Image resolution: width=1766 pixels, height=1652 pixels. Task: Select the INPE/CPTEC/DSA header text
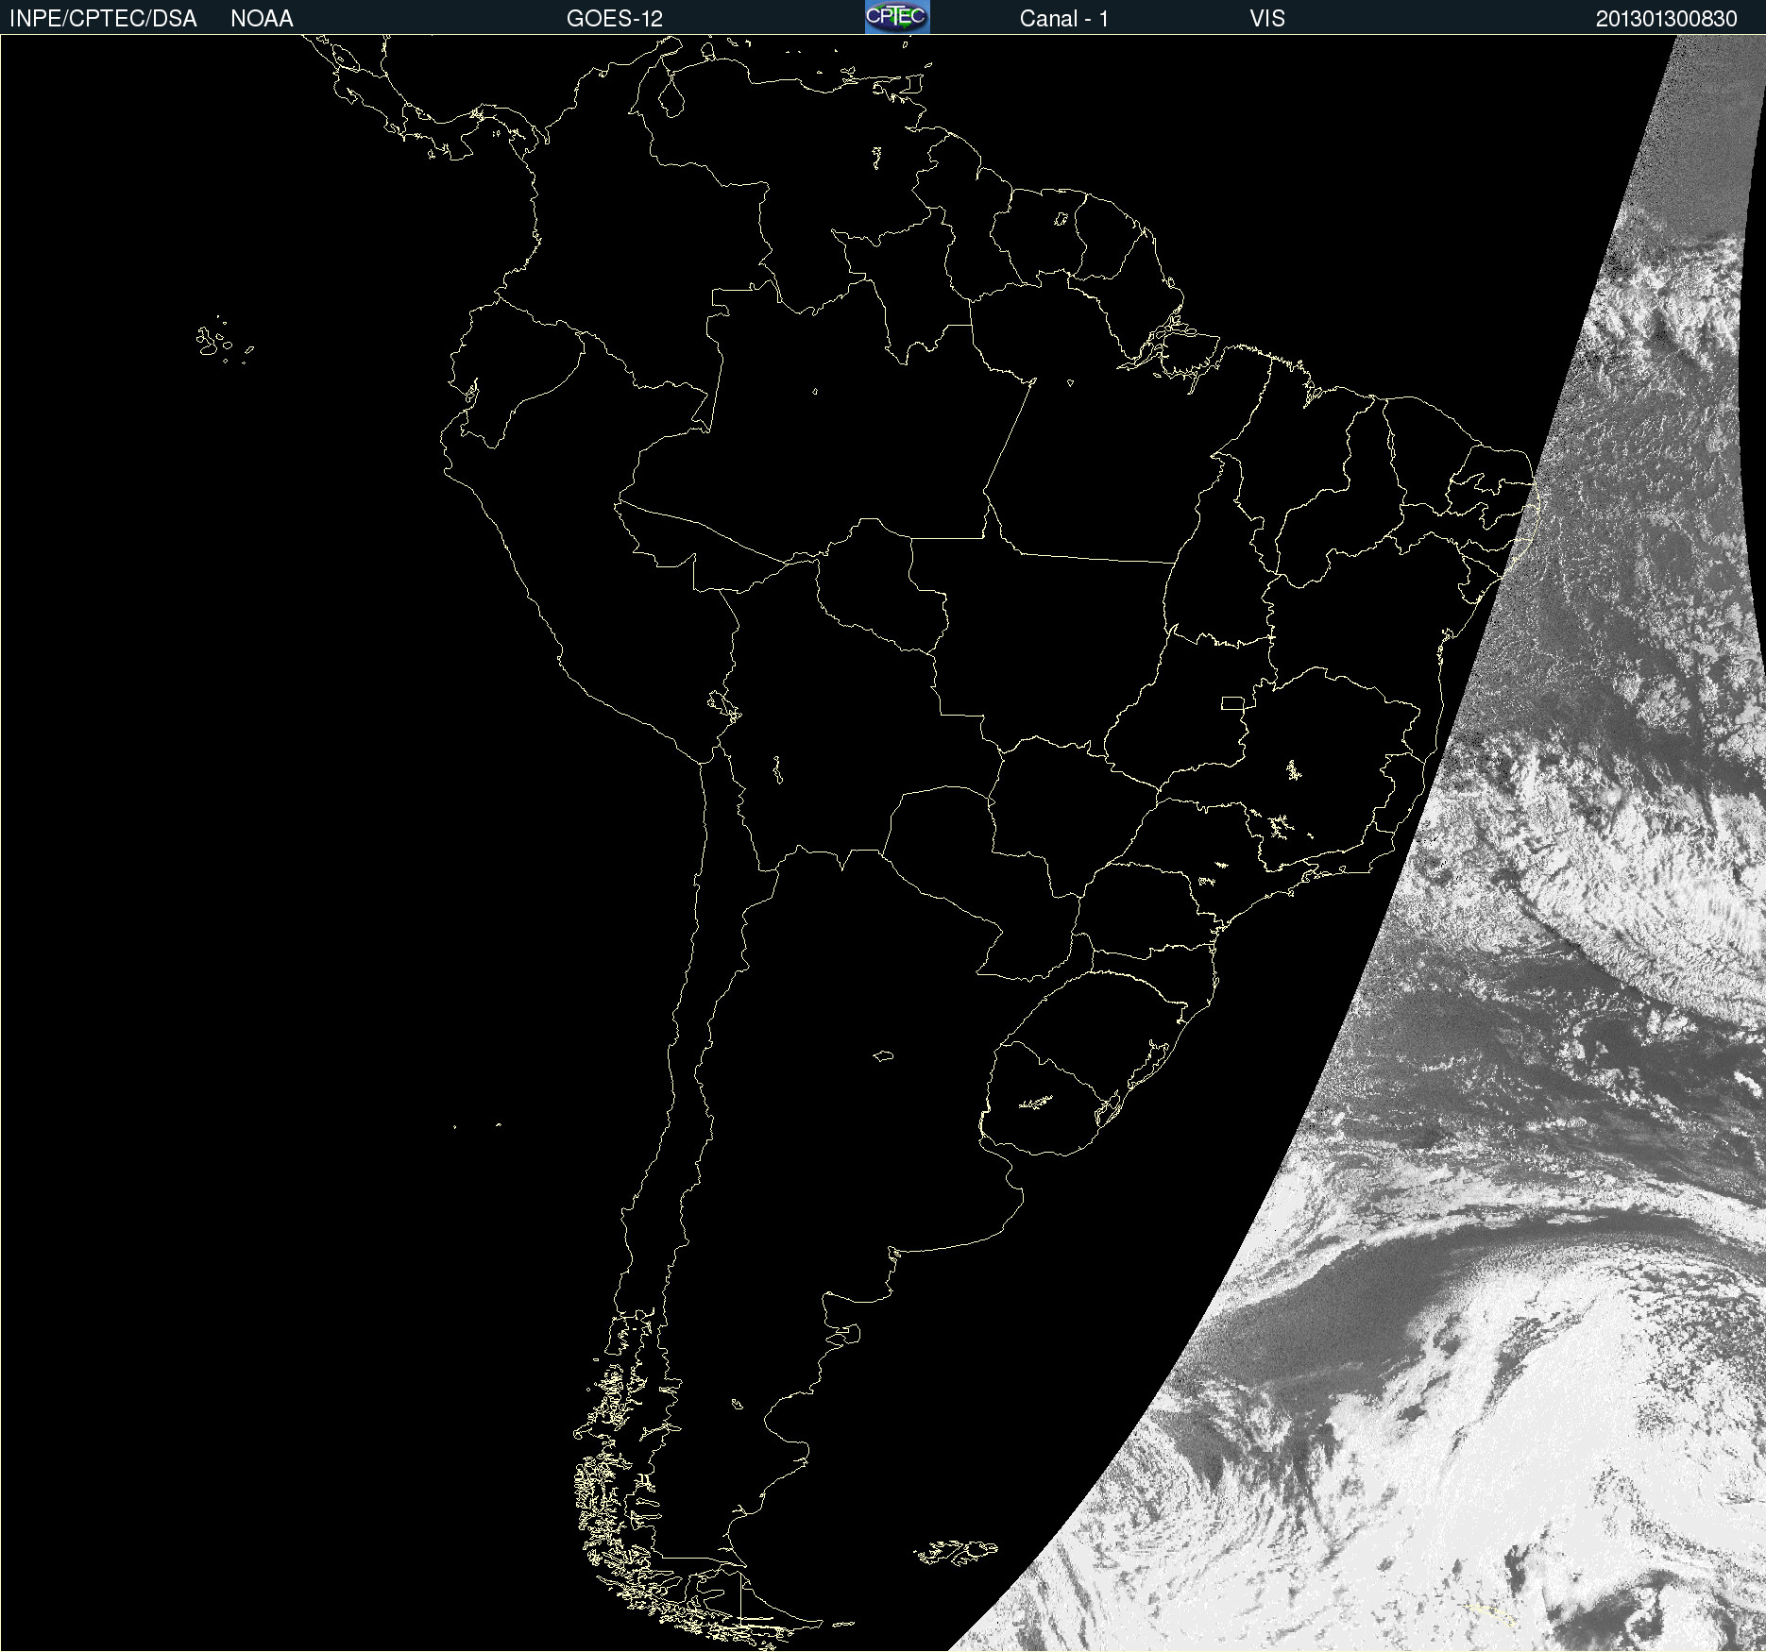[103, 19]
